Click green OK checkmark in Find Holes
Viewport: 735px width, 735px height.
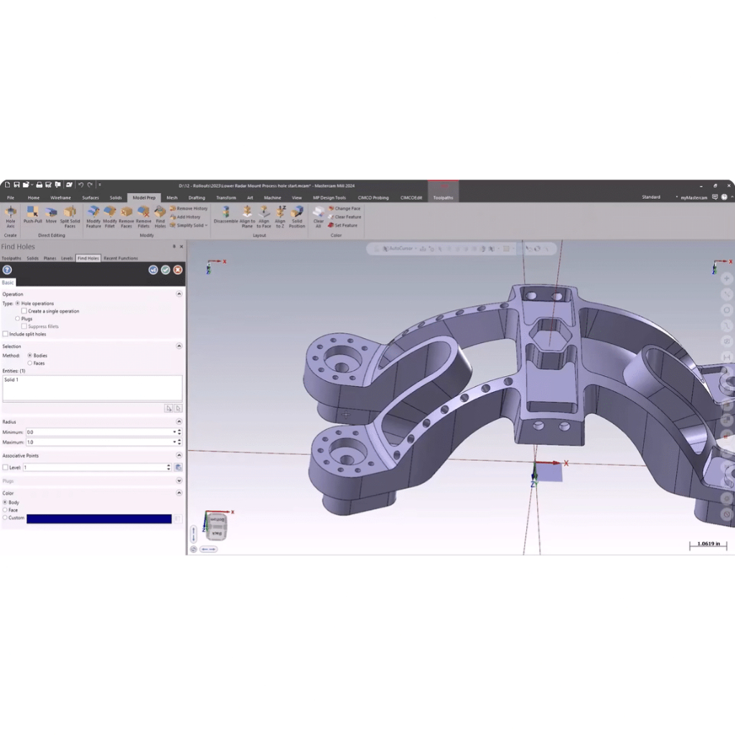165,270
